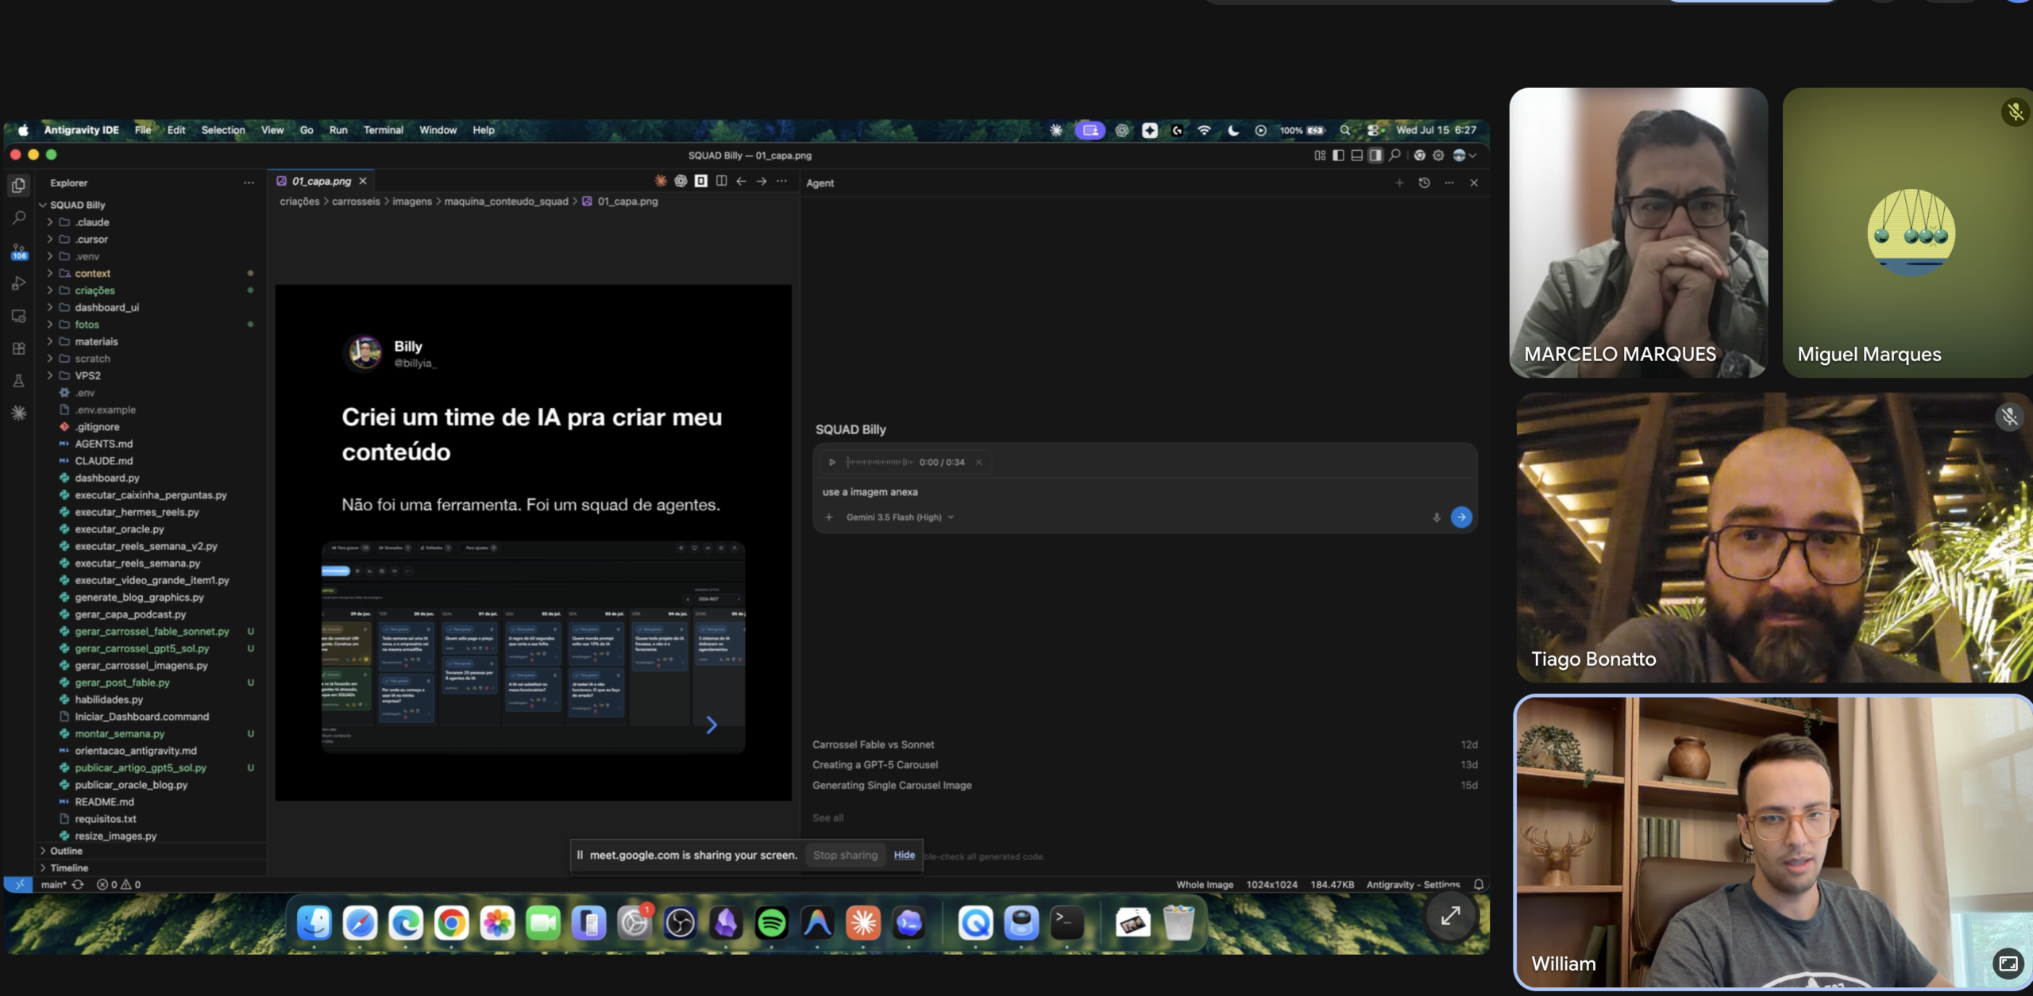This screenshot has width=2033, height=996.
Task: Expand the criações folder
Action: pyautogui.click(x=95, y=290)
